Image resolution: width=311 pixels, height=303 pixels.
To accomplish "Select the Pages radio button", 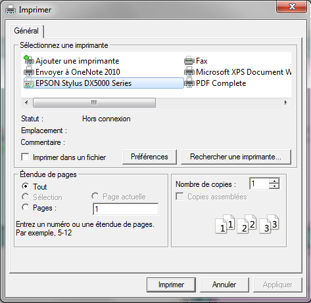I will pyautogui.click(x=26, y=207).
